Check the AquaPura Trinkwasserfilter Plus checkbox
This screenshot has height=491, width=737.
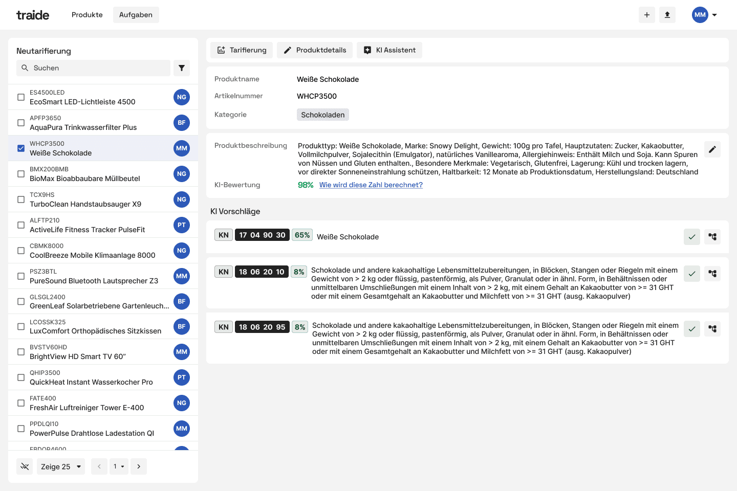coord(21,123)
